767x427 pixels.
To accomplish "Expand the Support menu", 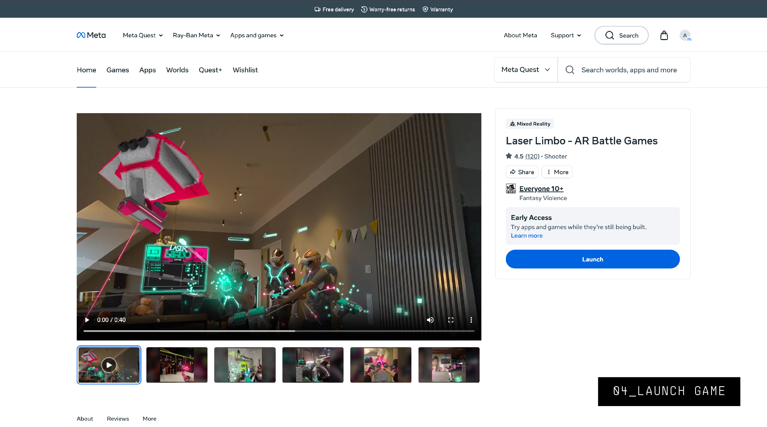I will coord(566,35).
